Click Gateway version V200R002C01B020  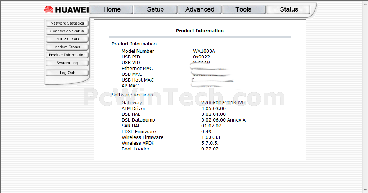223,103
